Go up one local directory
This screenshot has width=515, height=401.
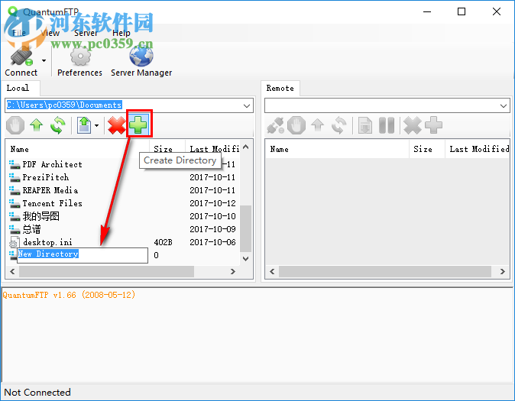[x=37, y=125]
